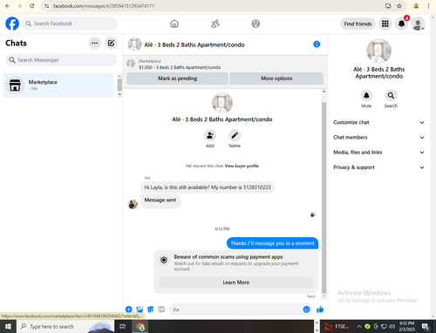The image size is (436, 333).
Task: Open the $1,050 Marketplace listing link
Action: click(180, 67)
